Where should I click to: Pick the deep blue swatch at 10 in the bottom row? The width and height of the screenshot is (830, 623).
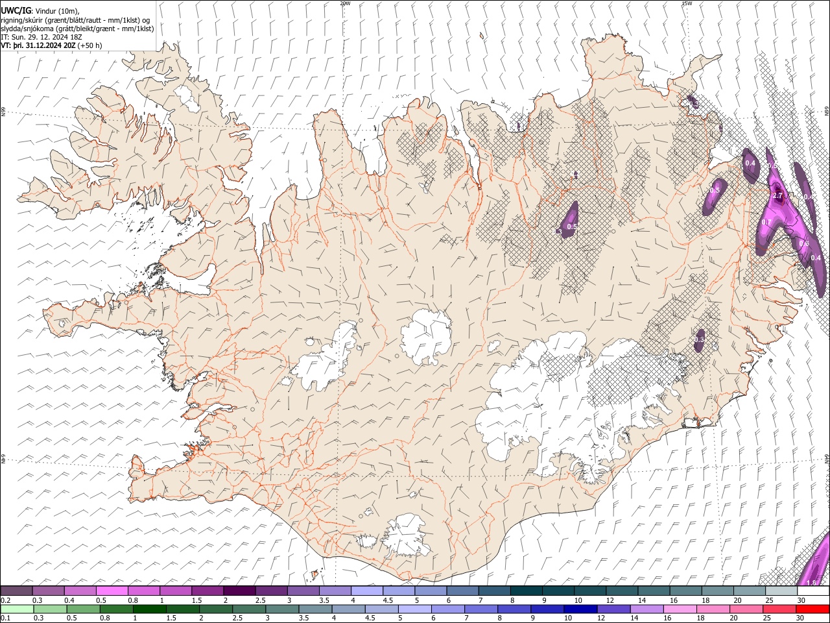[580, 609]
